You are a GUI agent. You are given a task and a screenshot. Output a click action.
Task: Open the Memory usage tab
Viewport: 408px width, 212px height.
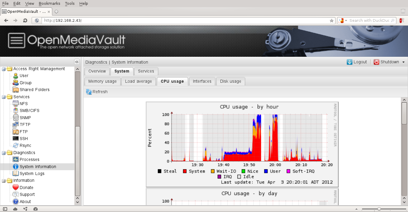[x=102, y=82]
